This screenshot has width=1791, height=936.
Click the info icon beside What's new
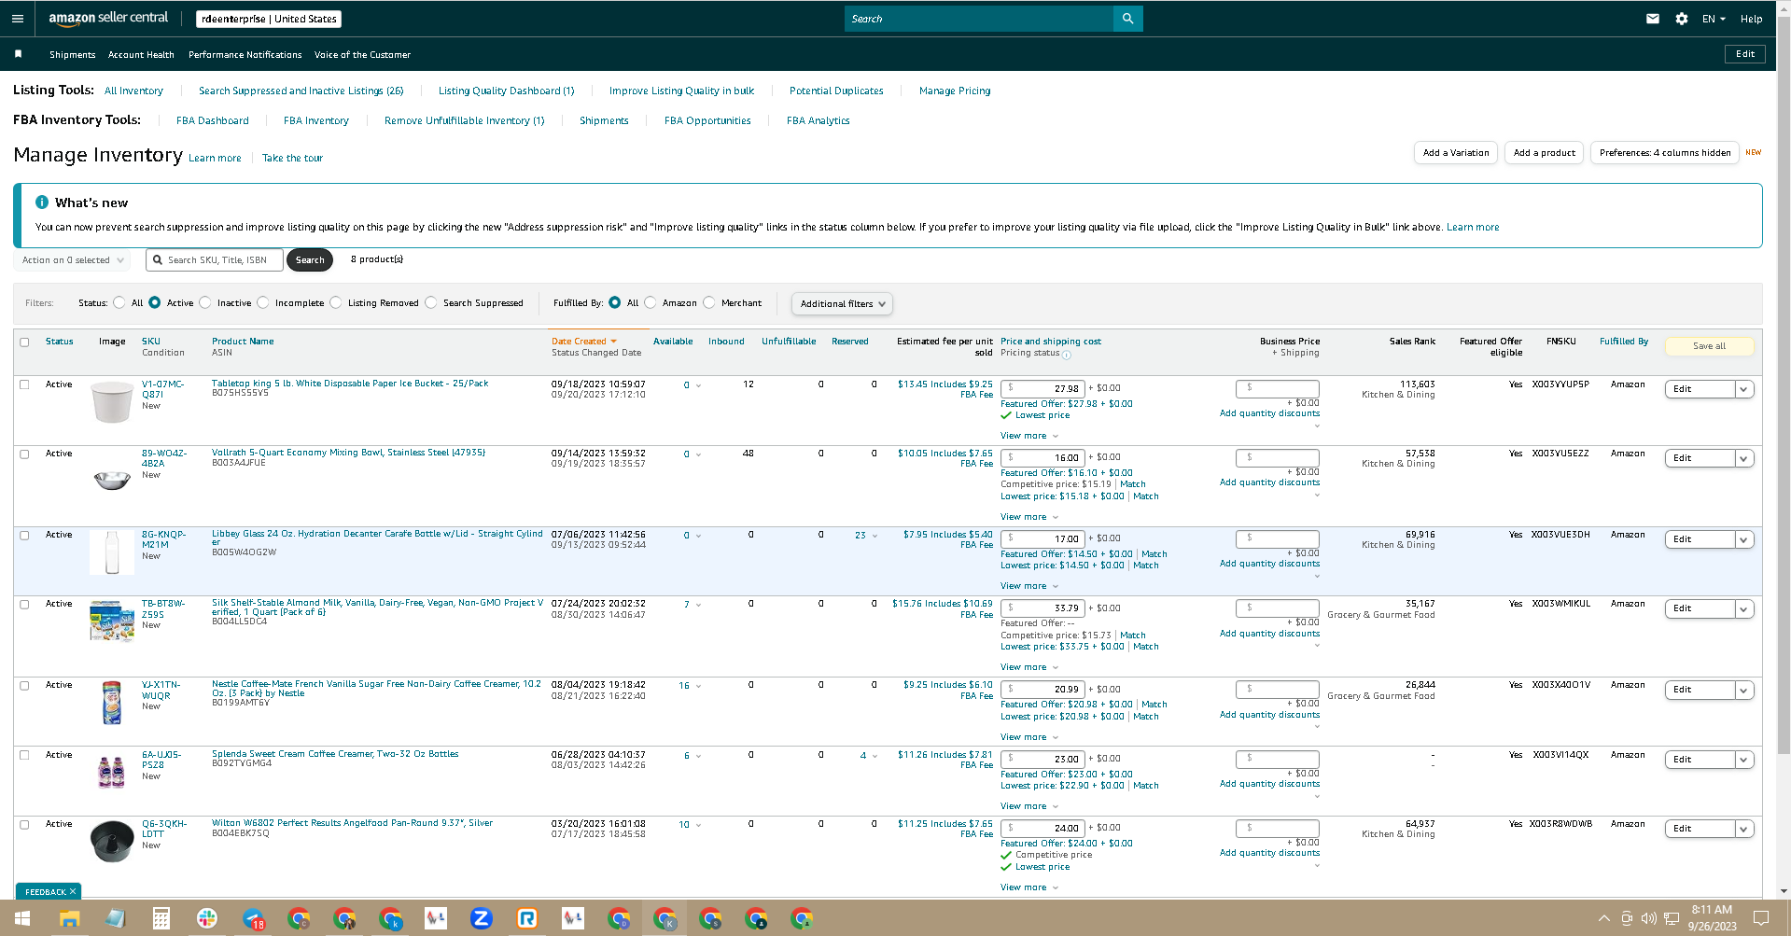click(x=42, y=203)
